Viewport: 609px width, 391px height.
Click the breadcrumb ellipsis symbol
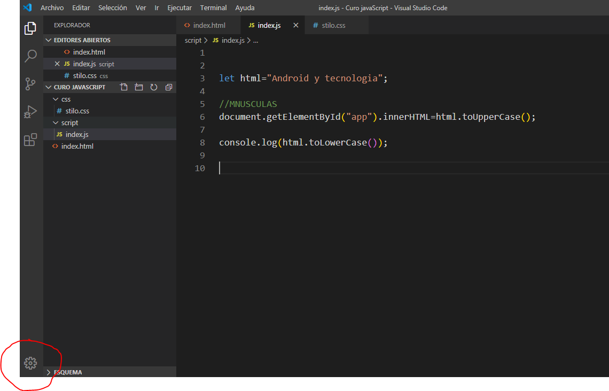(255, 41)
